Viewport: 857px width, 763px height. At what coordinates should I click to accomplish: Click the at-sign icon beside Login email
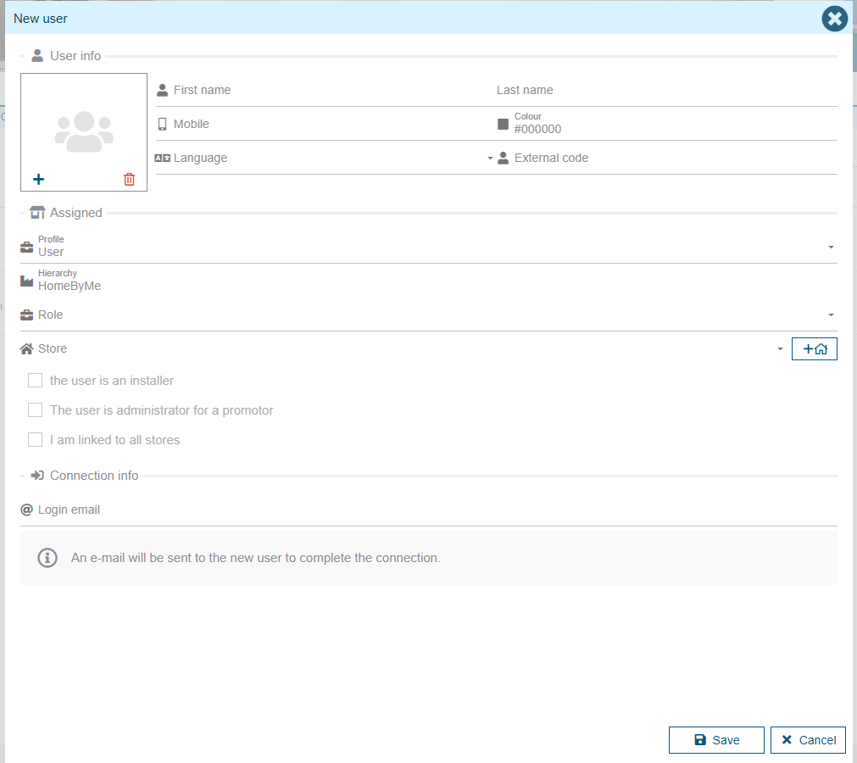point(27,510)
